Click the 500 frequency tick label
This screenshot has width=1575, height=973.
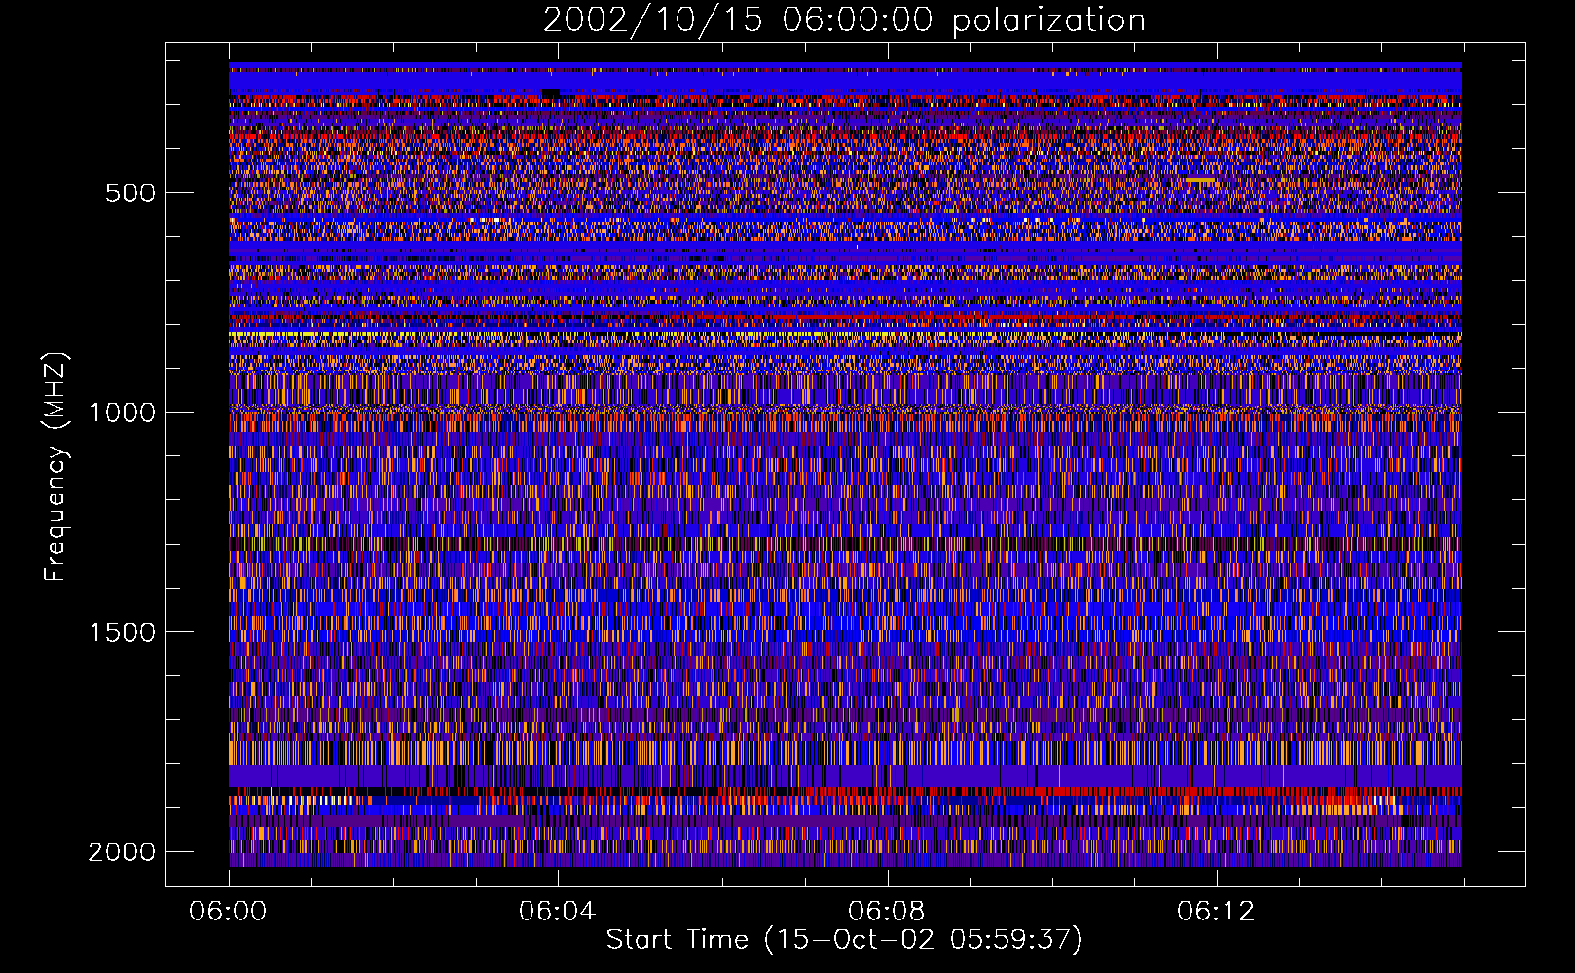click(130, 193)
